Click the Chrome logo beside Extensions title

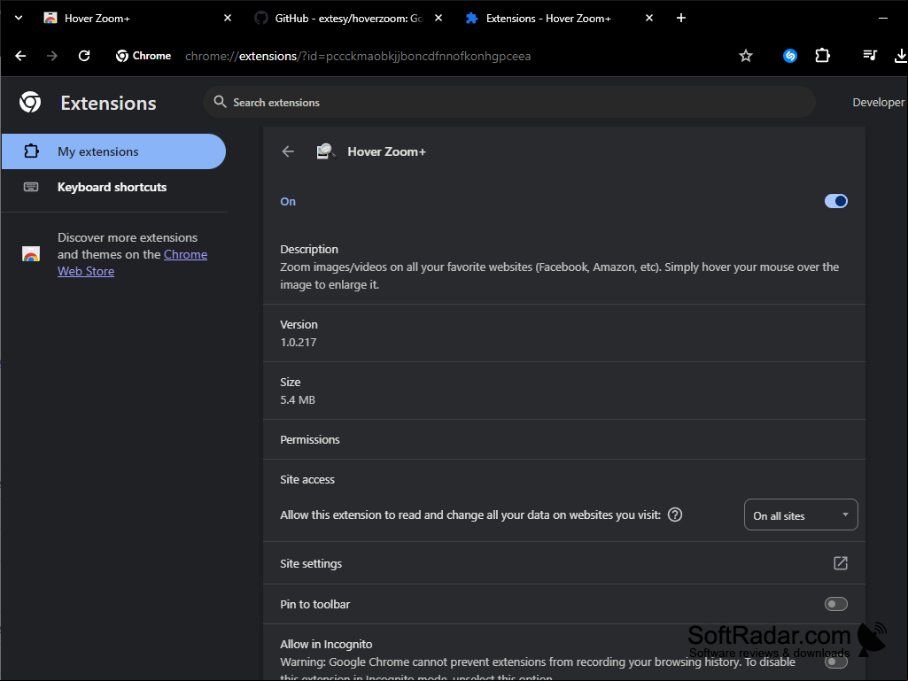(30, 103)
